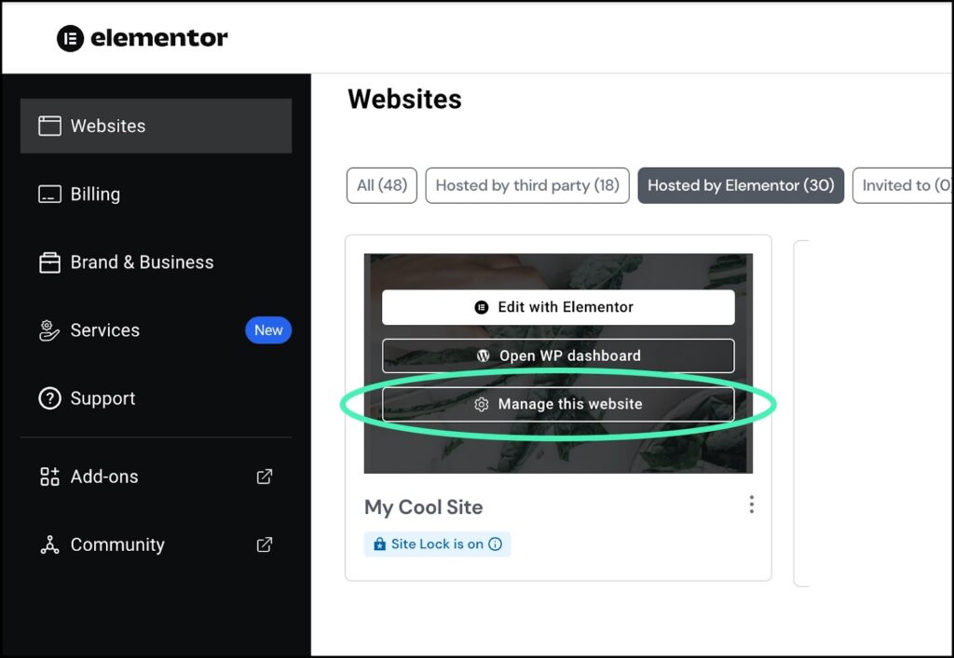This screenshot has width=954, height=658.
Task: Select the Hosted by third party filter
Action: [526, 185]
